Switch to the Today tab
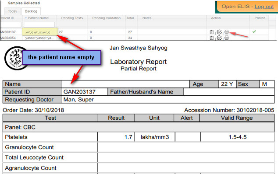The width and height of the screenshot is (278, 174). pos(12,11)
